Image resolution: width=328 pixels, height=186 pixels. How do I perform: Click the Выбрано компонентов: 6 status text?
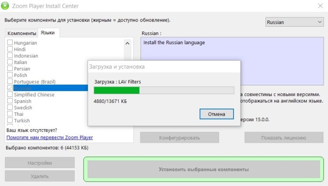click(x=47, y=148)
